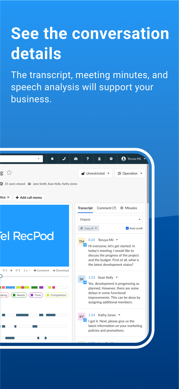Open the Operation dropdown menu
This screenshot has height=389, width=179.
pyautogui.click(x=130, y=173)
